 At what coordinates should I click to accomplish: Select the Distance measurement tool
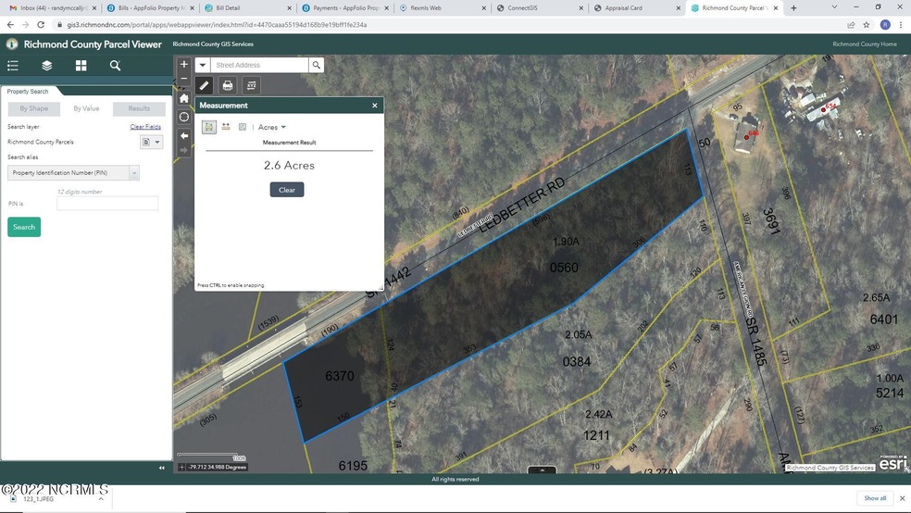[226, 127]
